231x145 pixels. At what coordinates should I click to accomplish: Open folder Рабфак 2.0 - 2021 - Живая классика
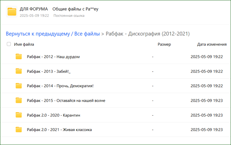(59, 130)
